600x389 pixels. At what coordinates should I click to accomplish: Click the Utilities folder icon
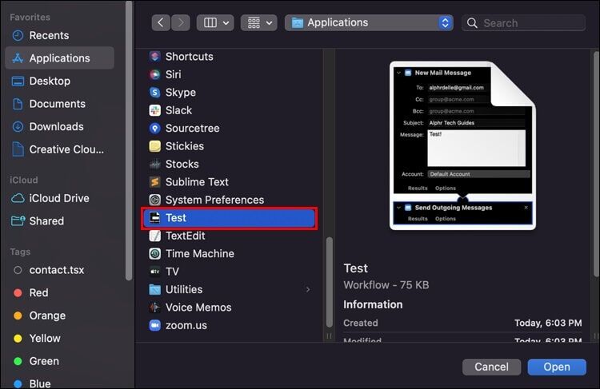coord(154,290)
